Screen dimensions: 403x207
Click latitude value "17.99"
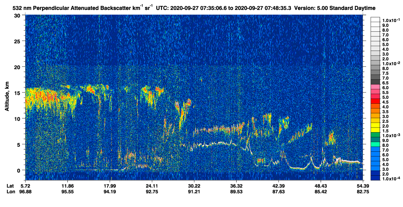coord(110,186)
